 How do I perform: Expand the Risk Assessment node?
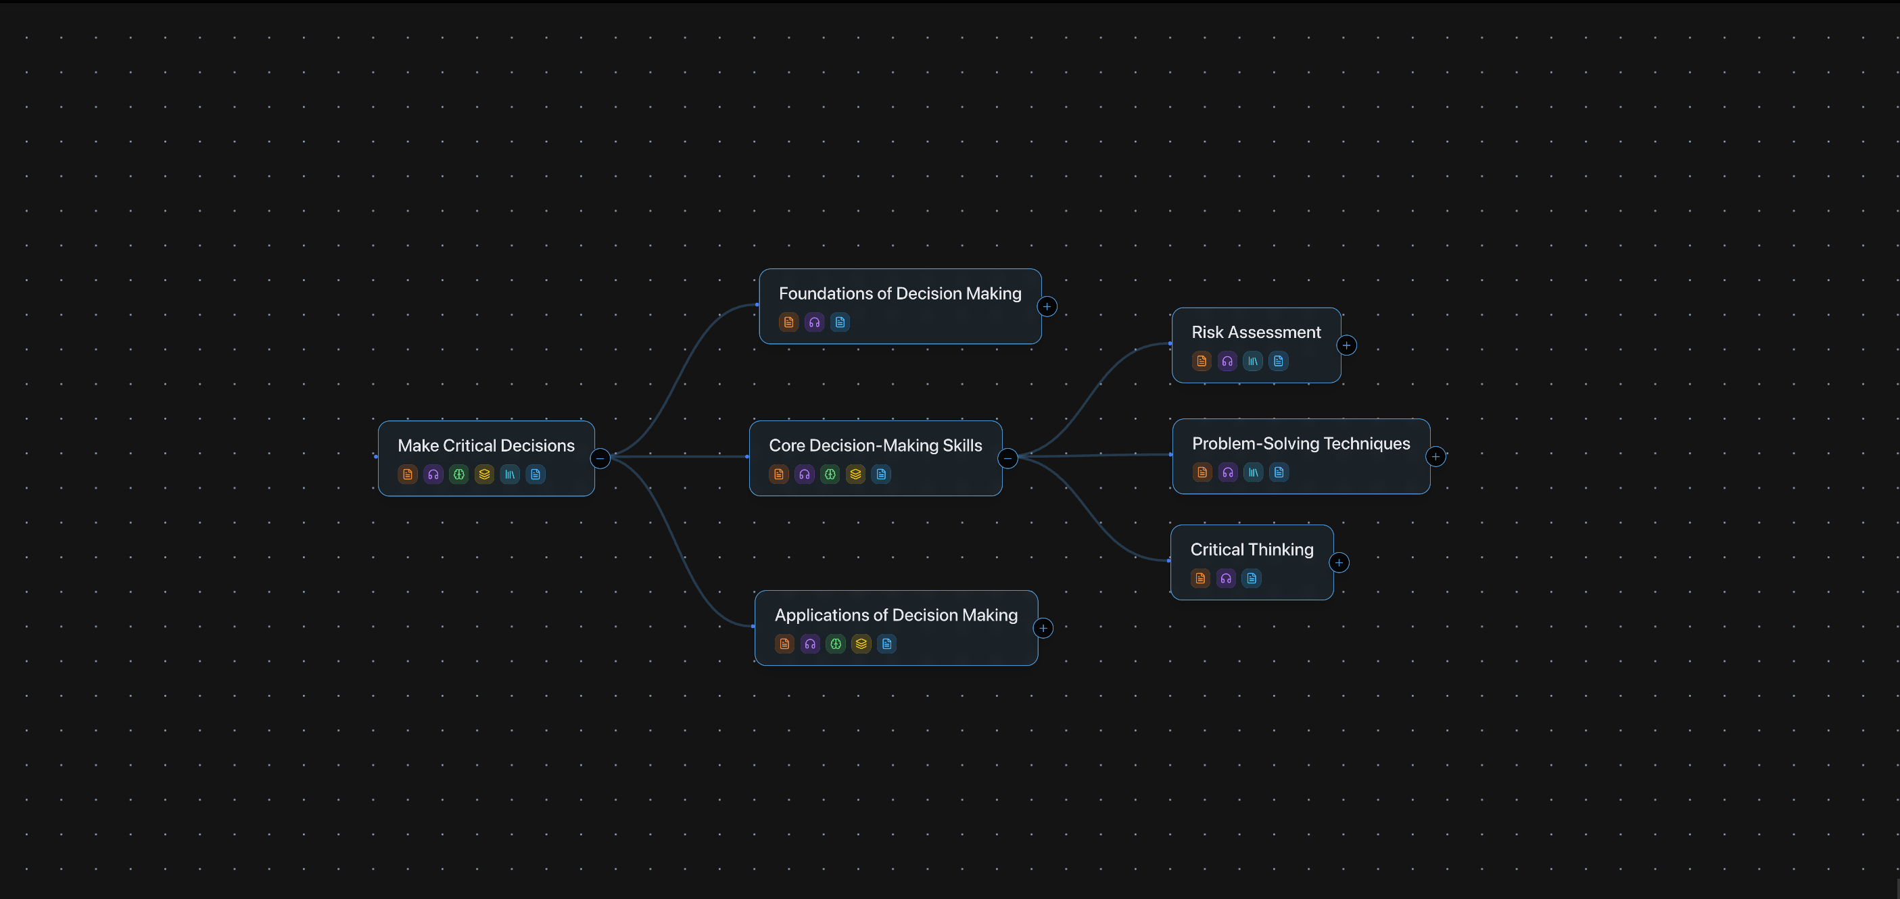click(1347, 346)
